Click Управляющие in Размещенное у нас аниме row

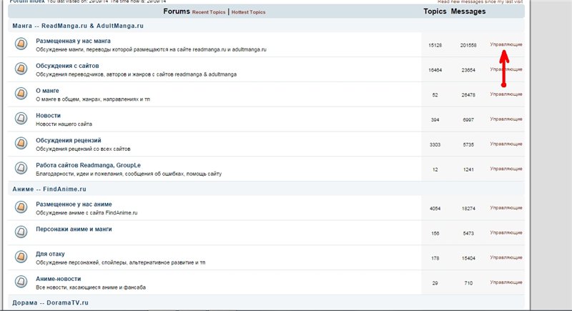[x=506, y=207]
